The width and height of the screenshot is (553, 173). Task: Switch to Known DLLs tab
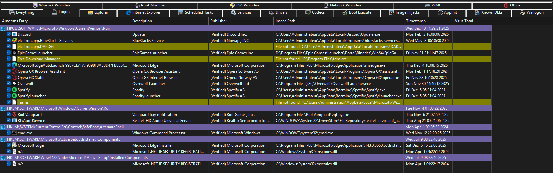pyautogui.click(x=489, y=13)
